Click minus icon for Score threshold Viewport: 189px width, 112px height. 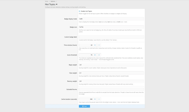[x=99, y=55]
